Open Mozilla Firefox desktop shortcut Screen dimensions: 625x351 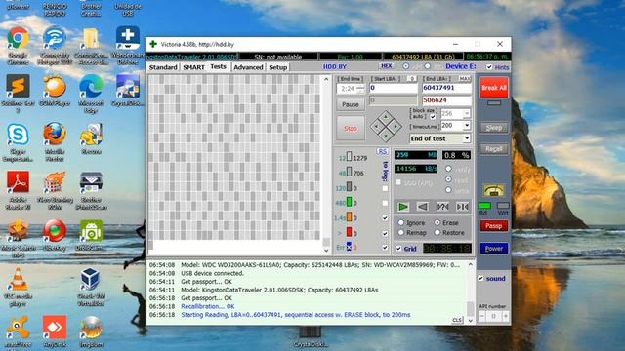click(x=55, y=142)
